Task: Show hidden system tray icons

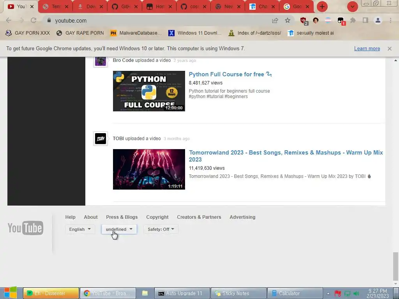Action: coord(328,294)
